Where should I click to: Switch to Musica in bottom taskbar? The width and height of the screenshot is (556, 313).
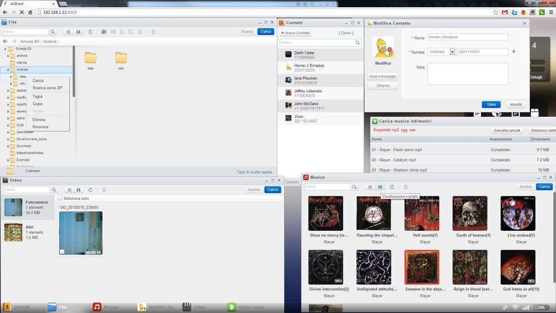point(106,307)
